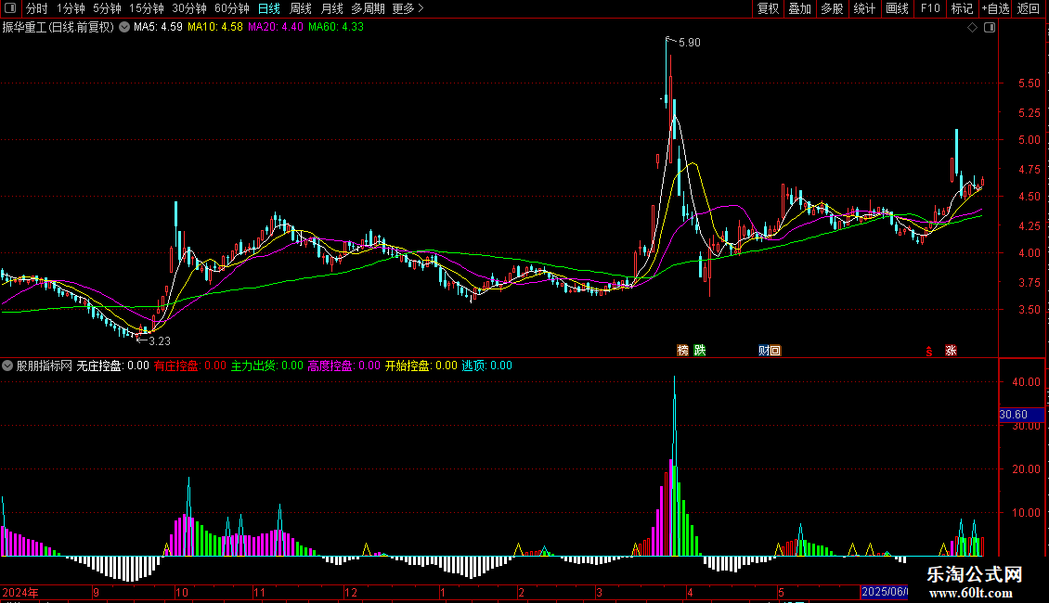1049x603 pixels.
Task: Click the 复权 button
Action: pyautogui.click(x=768, y=8)
